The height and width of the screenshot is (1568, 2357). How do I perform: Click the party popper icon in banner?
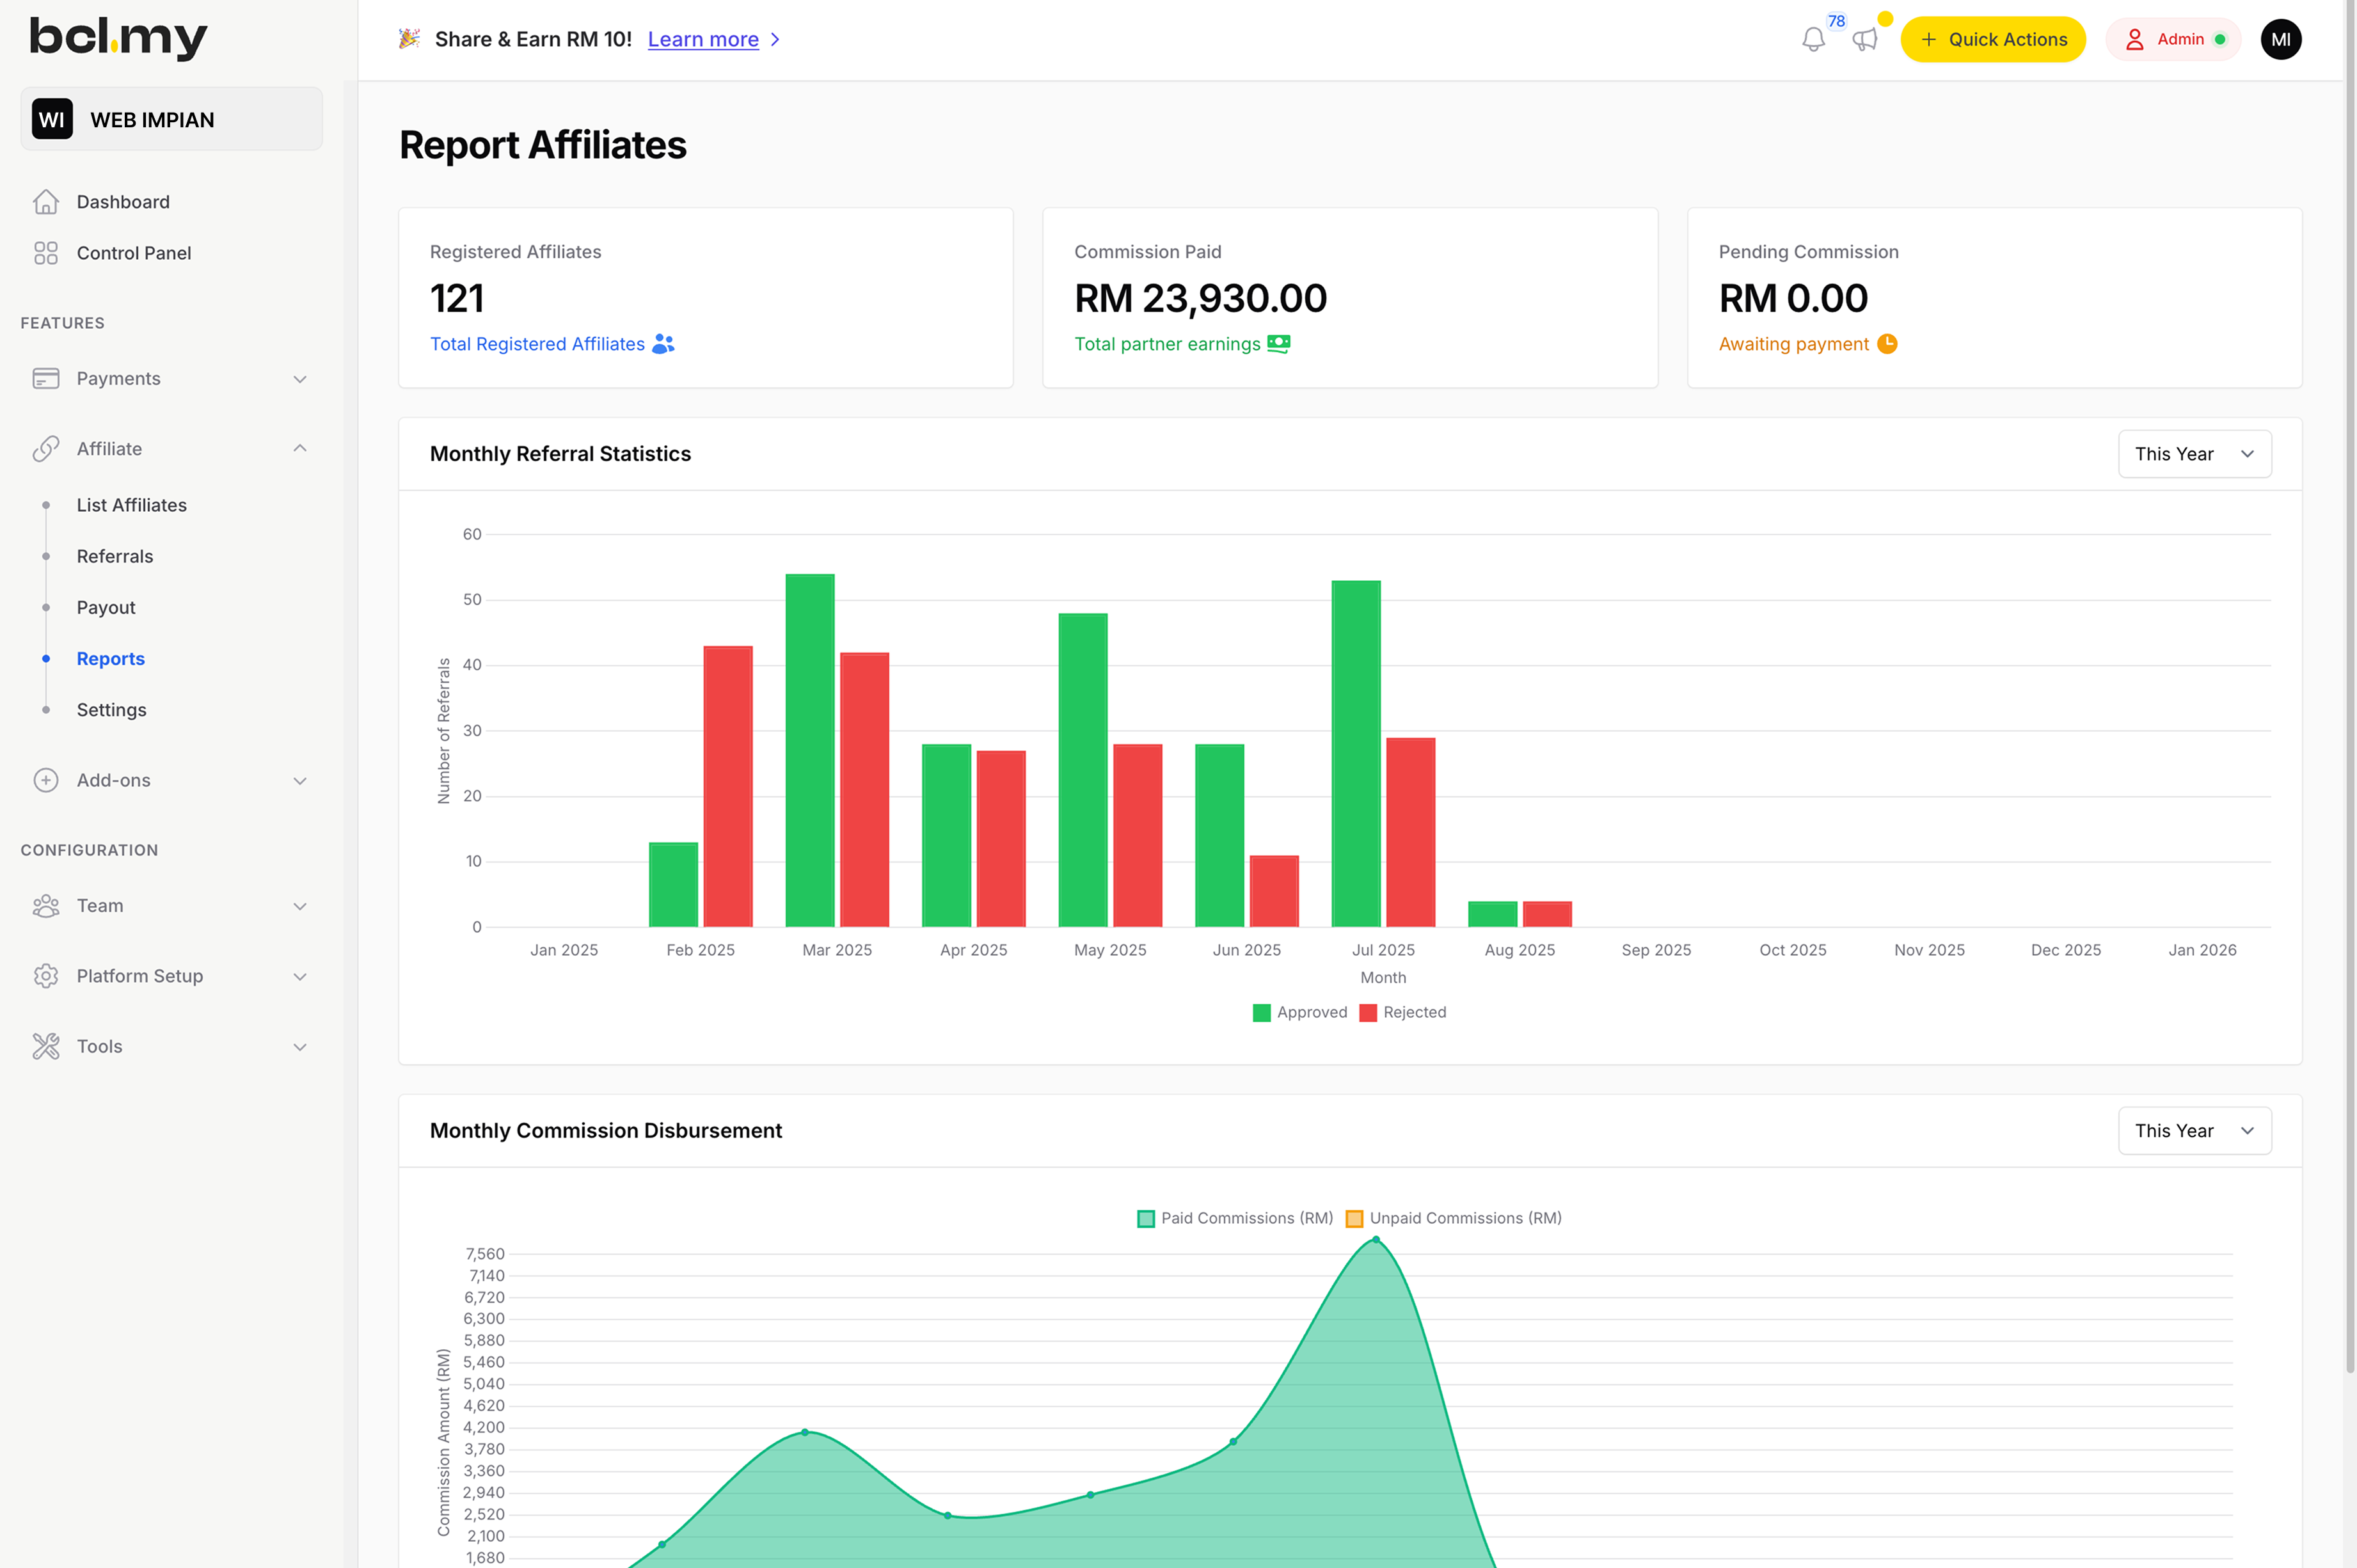click(x=409, y=39)
